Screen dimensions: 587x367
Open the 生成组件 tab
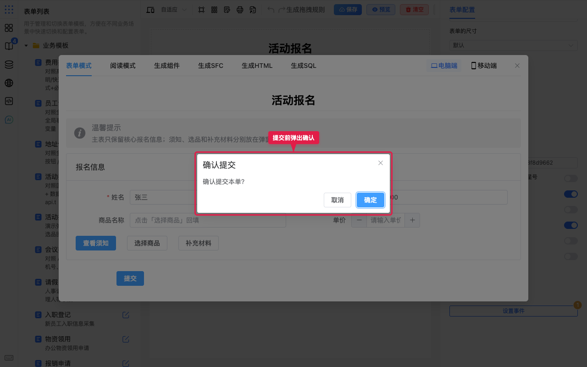coord(167,66)
